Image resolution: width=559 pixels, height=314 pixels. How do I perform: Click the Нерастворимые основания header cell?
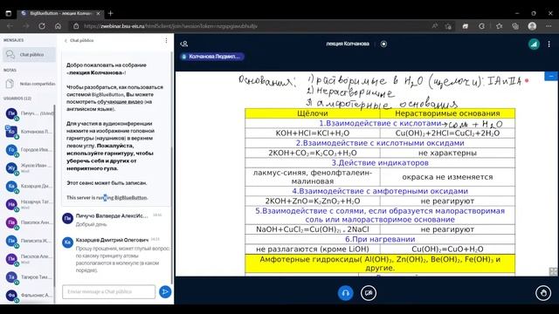[447, 113]
